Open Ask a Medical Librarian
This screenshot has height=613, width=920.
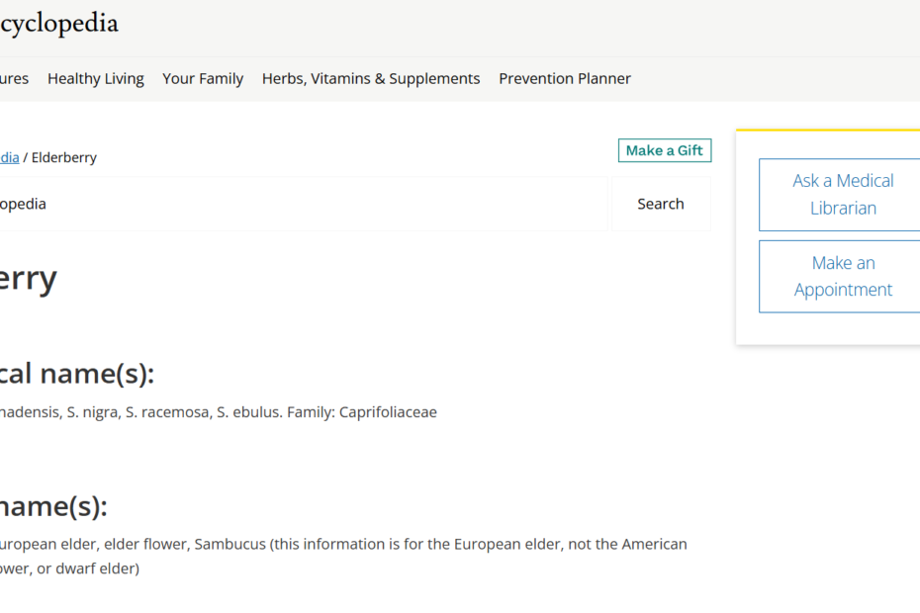(x=842, y=195)
